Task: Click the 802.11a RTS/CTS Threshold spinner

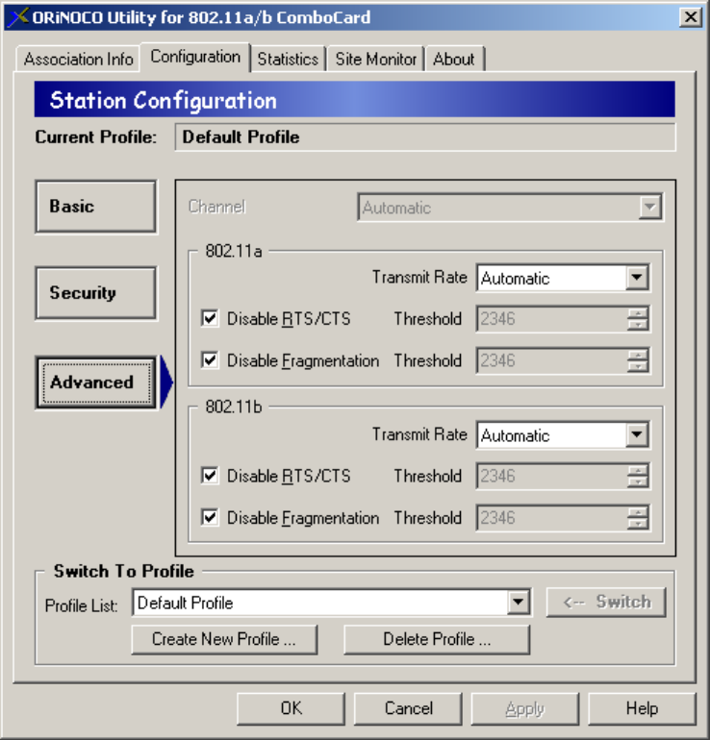Action: pos(638,319)
